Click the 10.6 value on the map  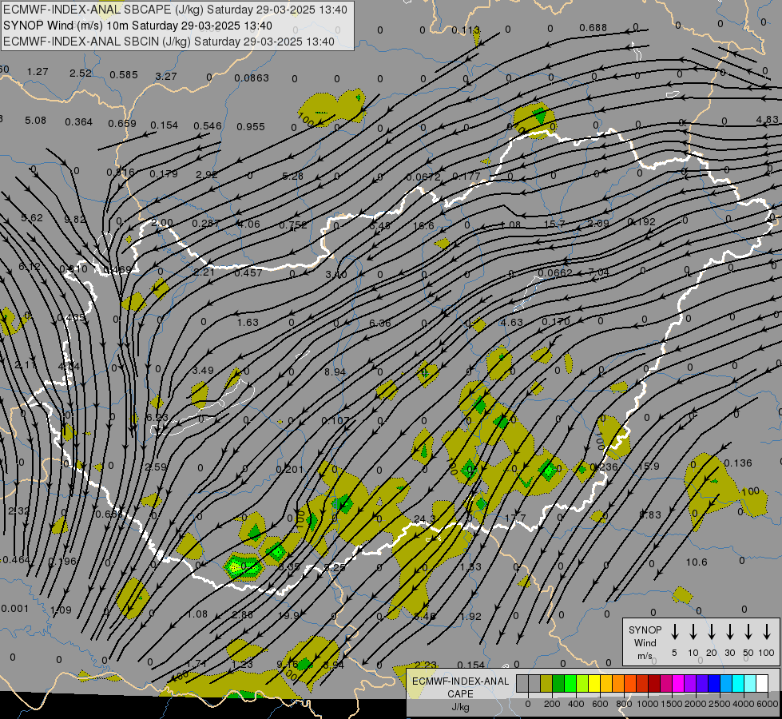pyautogui.click(x=697, y=562)
